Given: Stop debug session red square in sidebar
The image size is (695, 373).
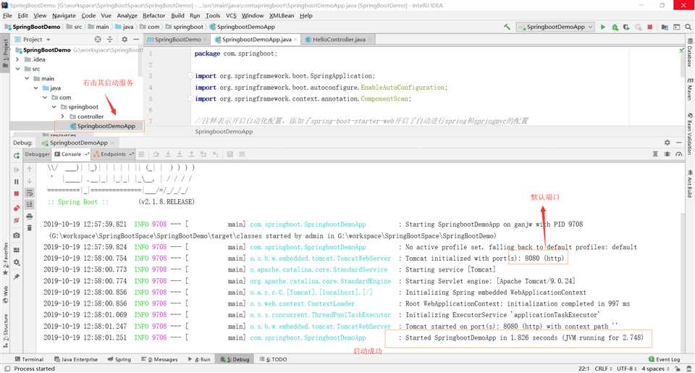Looking at the screenshot, I should tap(17, 193).
